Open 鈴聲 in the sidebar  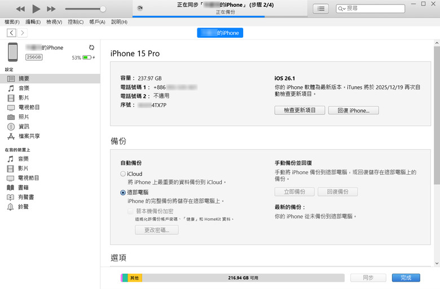pos(50,207)
